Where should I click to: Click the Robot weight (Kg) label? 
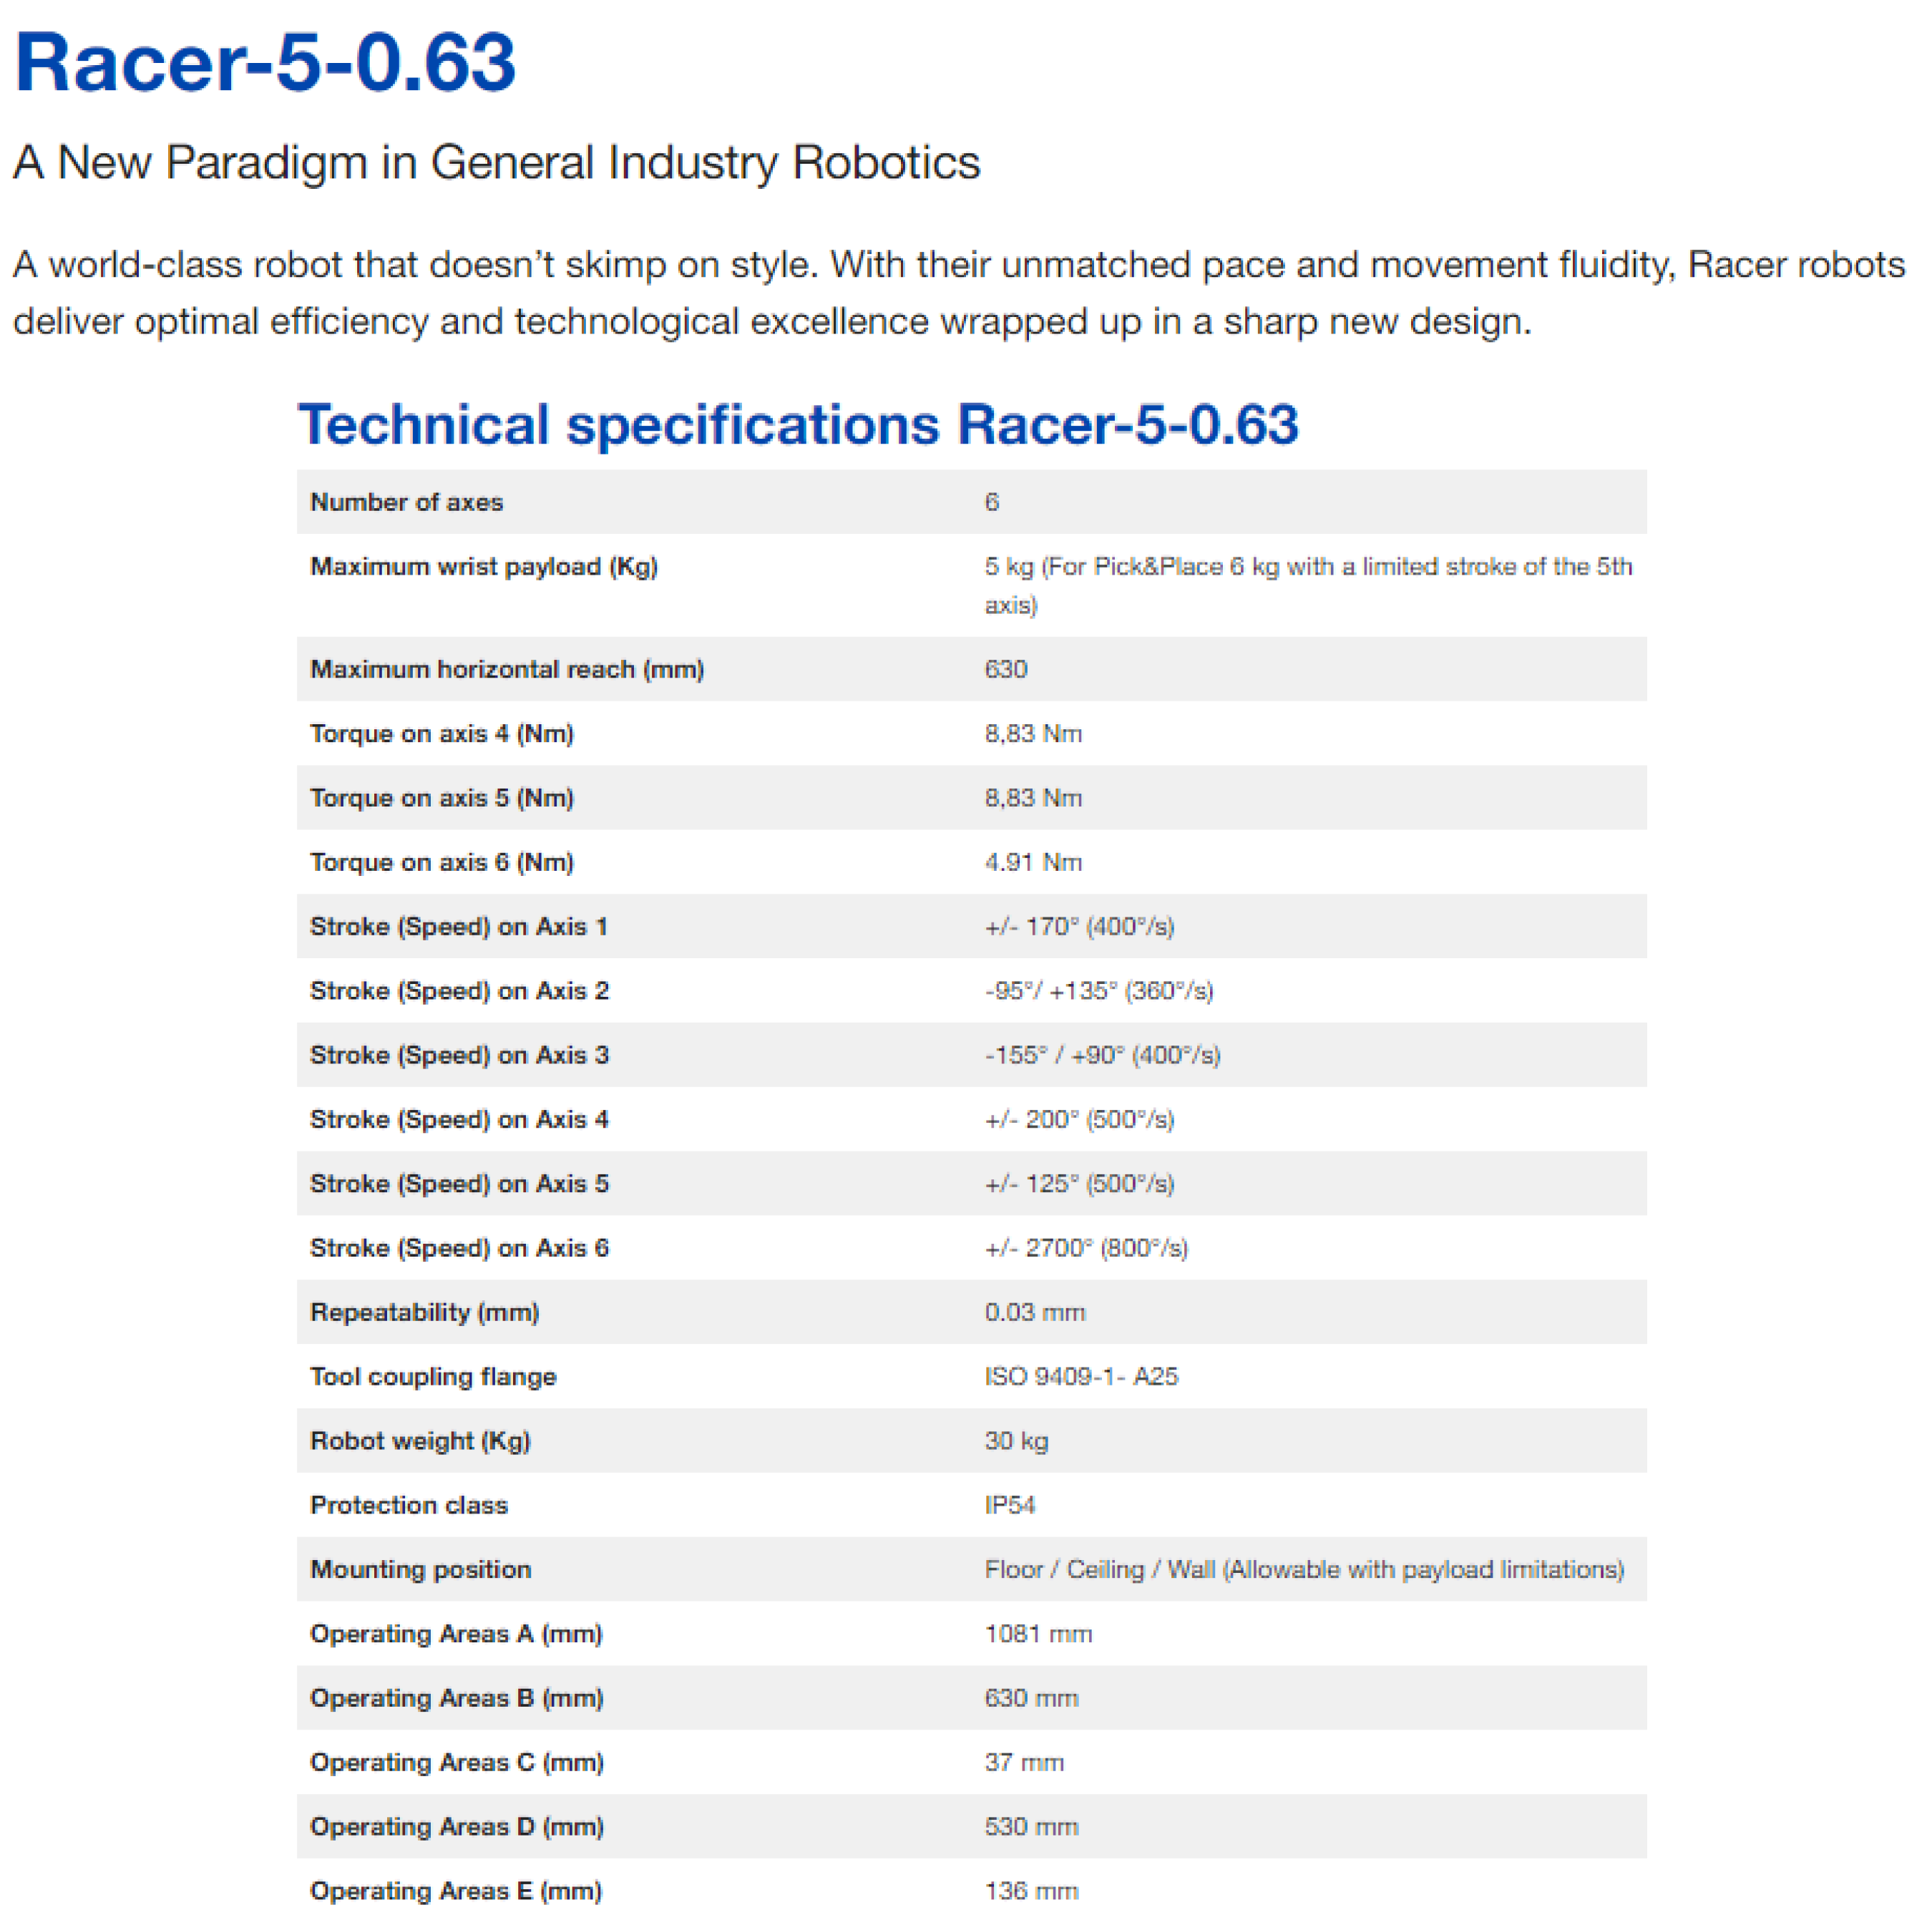click(x=420, y=1441)
